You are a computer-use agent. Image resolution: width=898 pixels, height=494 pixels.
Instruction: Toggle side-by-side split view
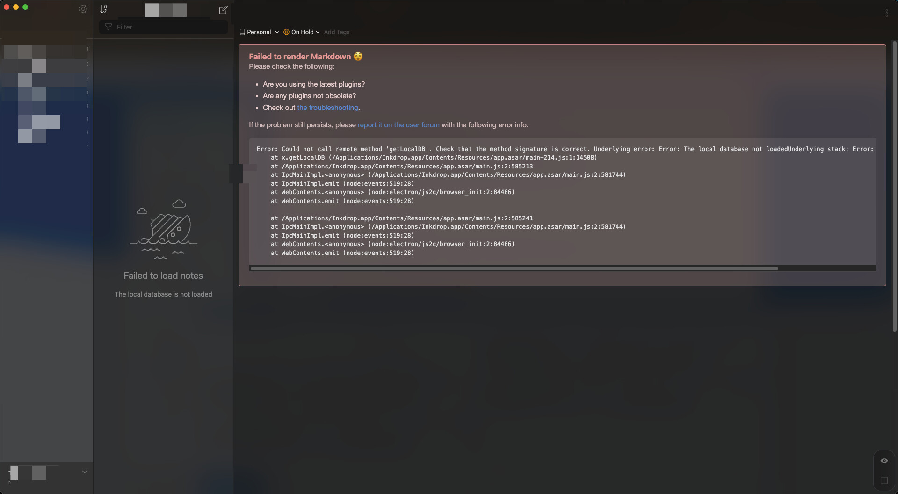coord(884,480)
